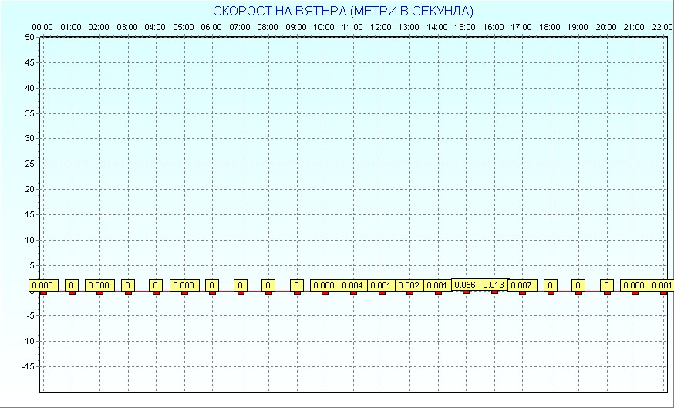The height and width of the screenshot is (408, 674).
Task: Click the red data marker below 0.013
Action: click(x=494, y=292)
